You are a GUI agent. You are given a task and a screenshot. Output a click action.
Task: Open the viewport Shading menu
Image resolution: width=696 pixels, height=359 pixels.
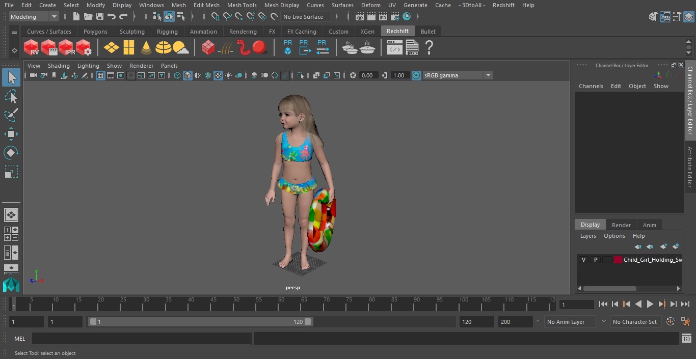point(59,66)
